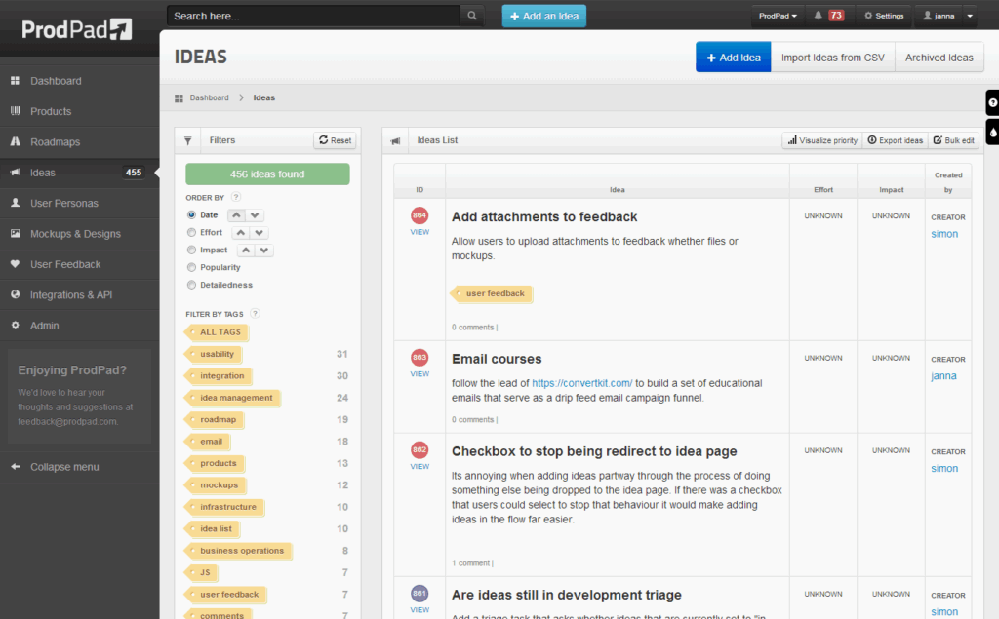The image size is (999, 619).
Task: Filter by the integration tag
Action: tap(218, 375)
